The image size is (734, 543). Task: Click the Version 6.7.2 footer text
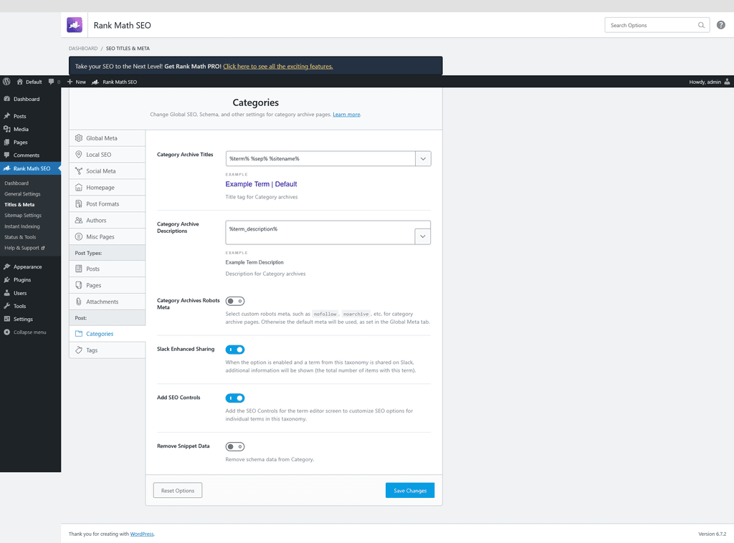pos(712,534)
